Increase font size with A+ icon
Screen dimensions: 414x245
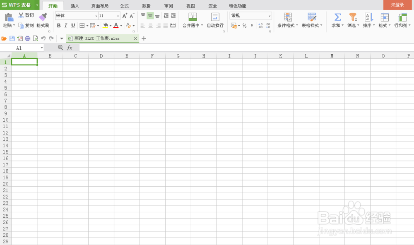point(125,16)
